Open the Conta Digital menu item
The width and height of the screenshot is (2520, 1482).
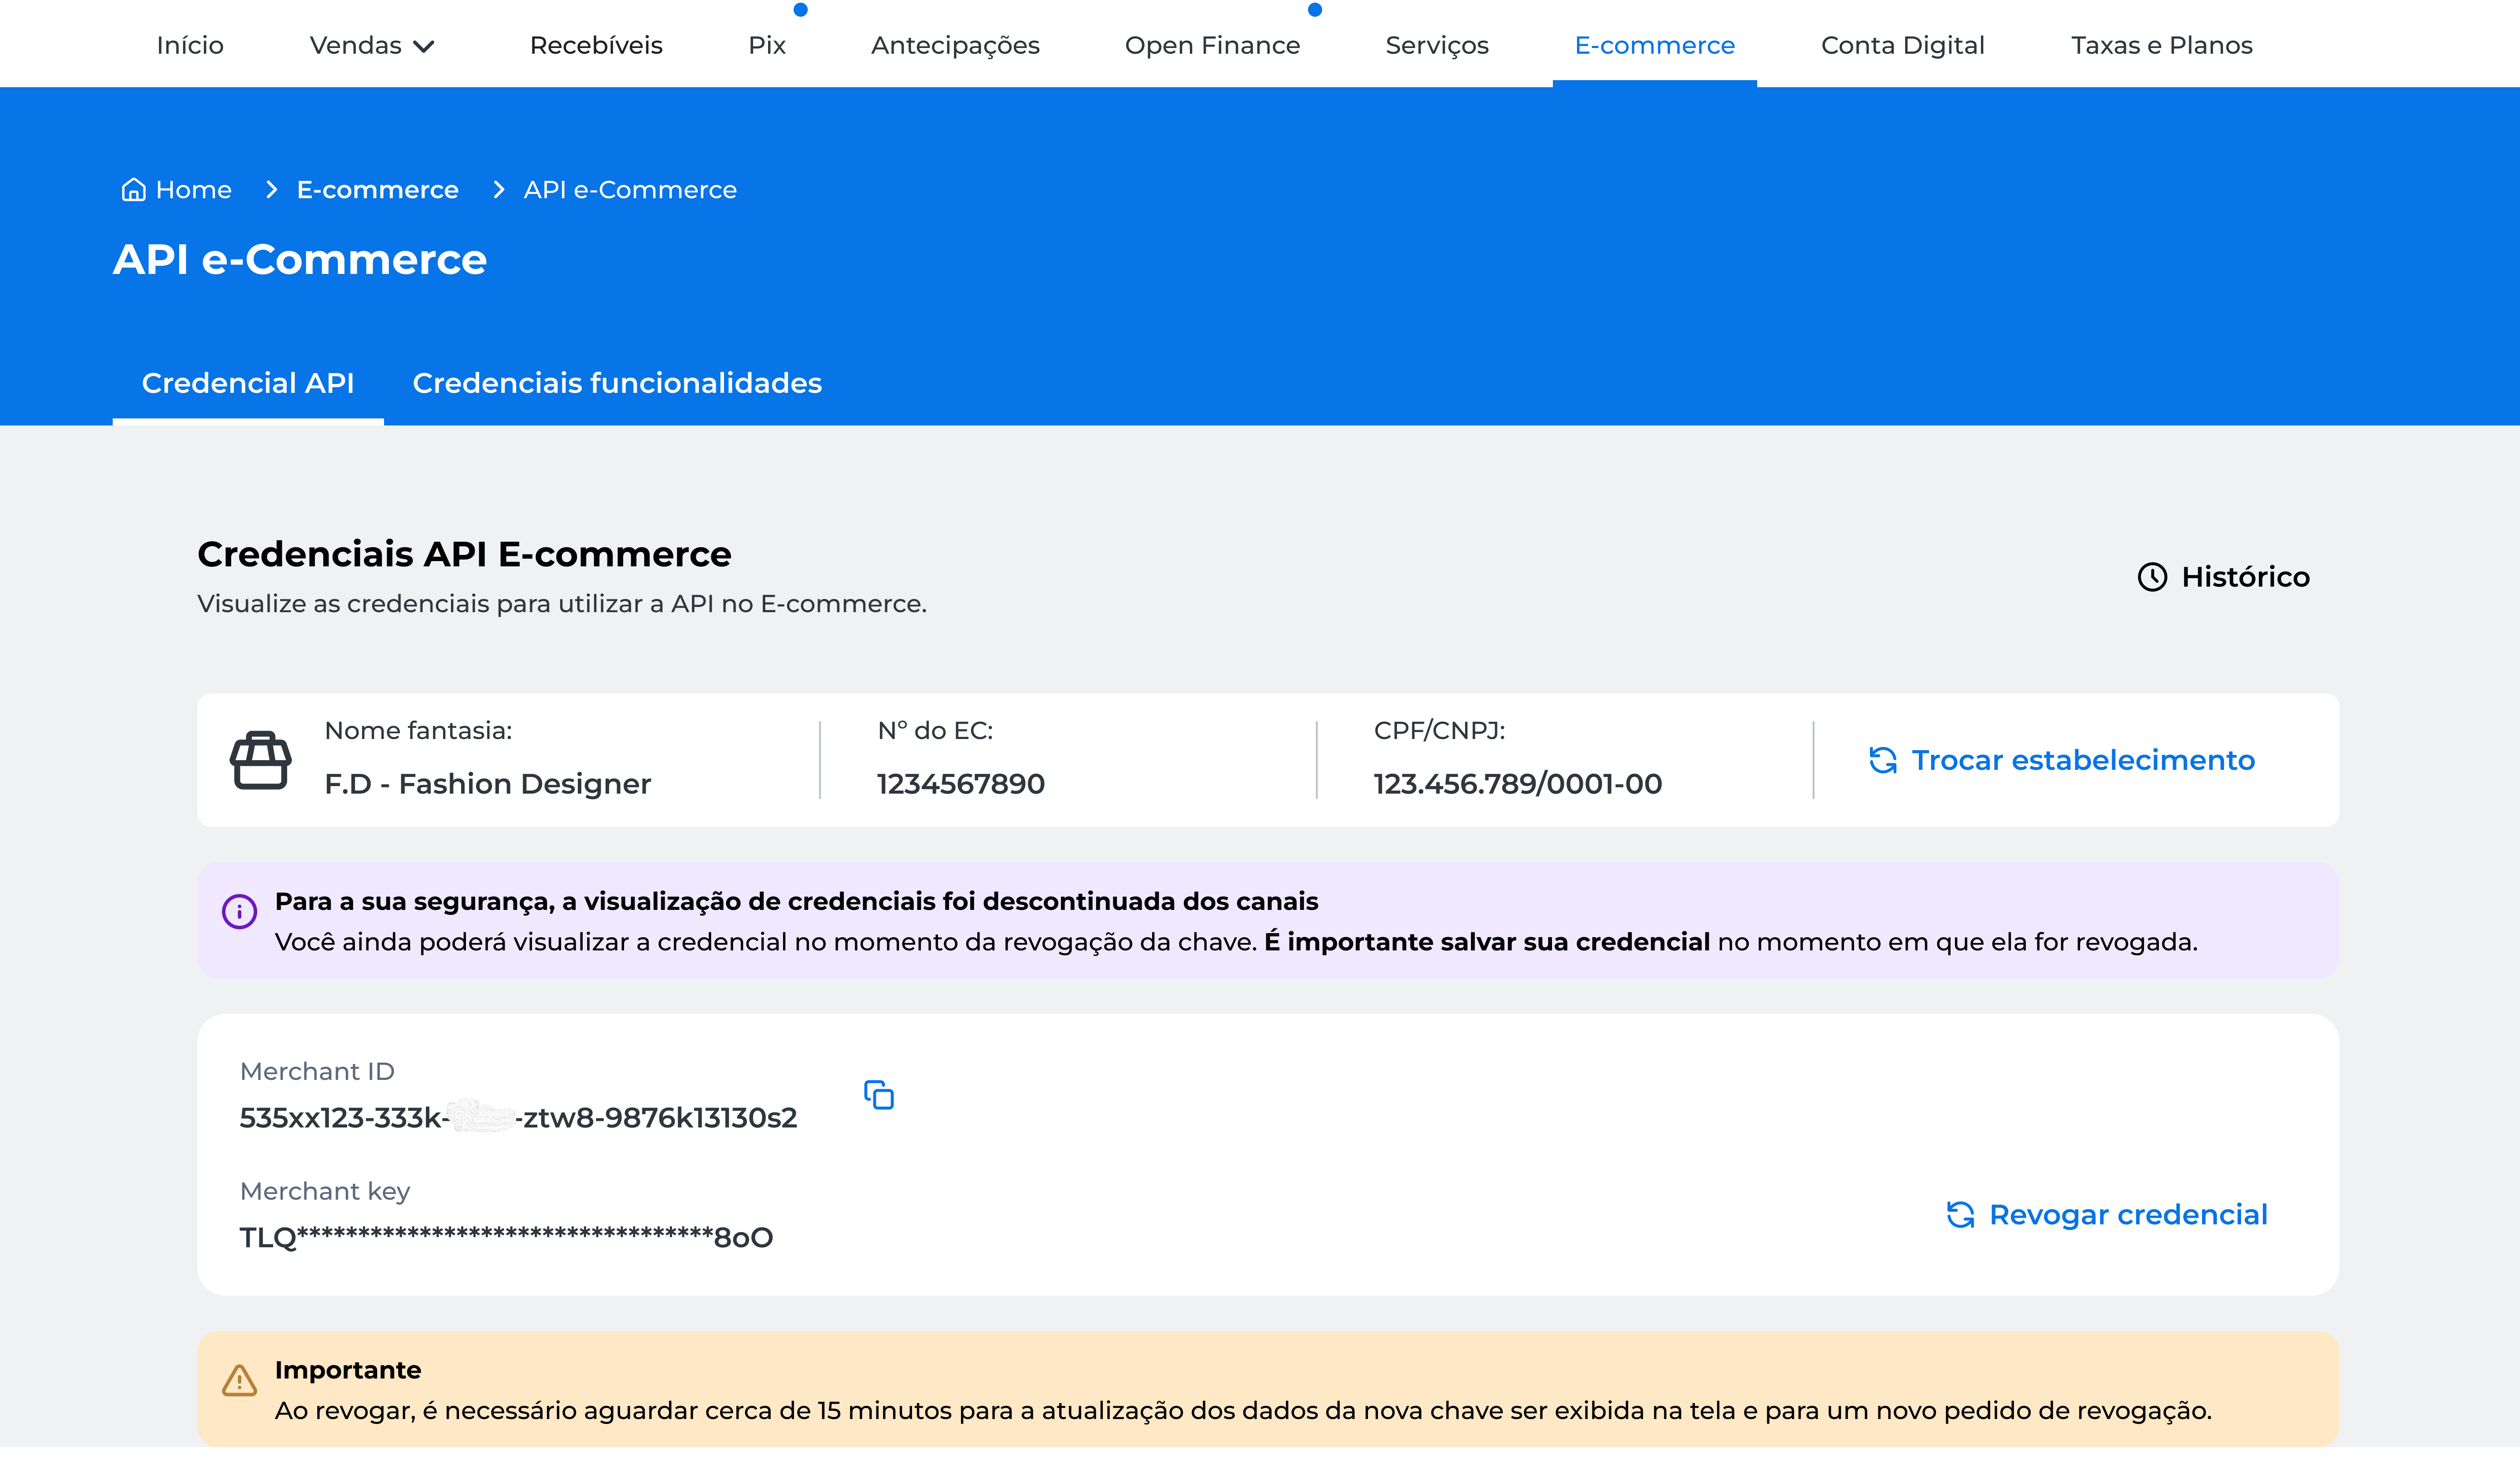click(1902, 45)
